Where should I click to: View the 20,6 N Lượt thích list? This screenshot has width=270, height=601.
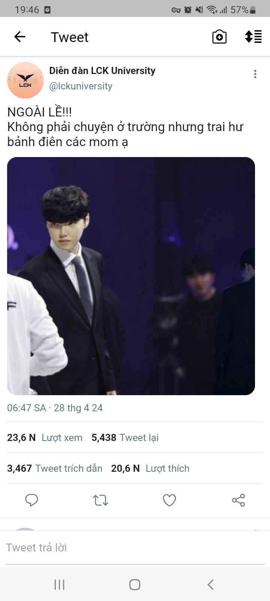tap(150, 468)
